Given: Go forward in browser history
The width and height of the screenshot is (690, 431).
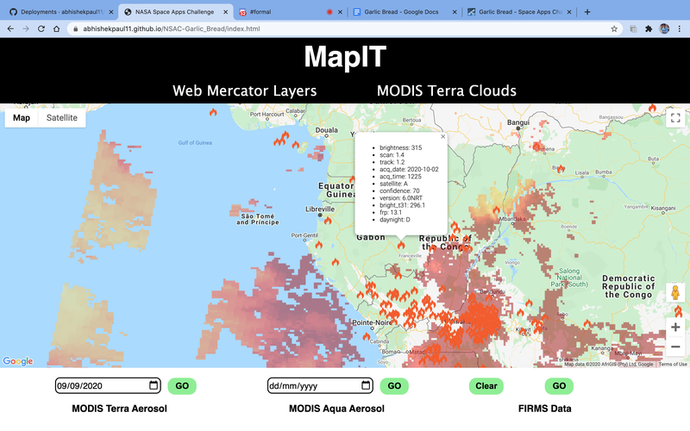Looking at the screenshot, I should click(x=26, y=28).
